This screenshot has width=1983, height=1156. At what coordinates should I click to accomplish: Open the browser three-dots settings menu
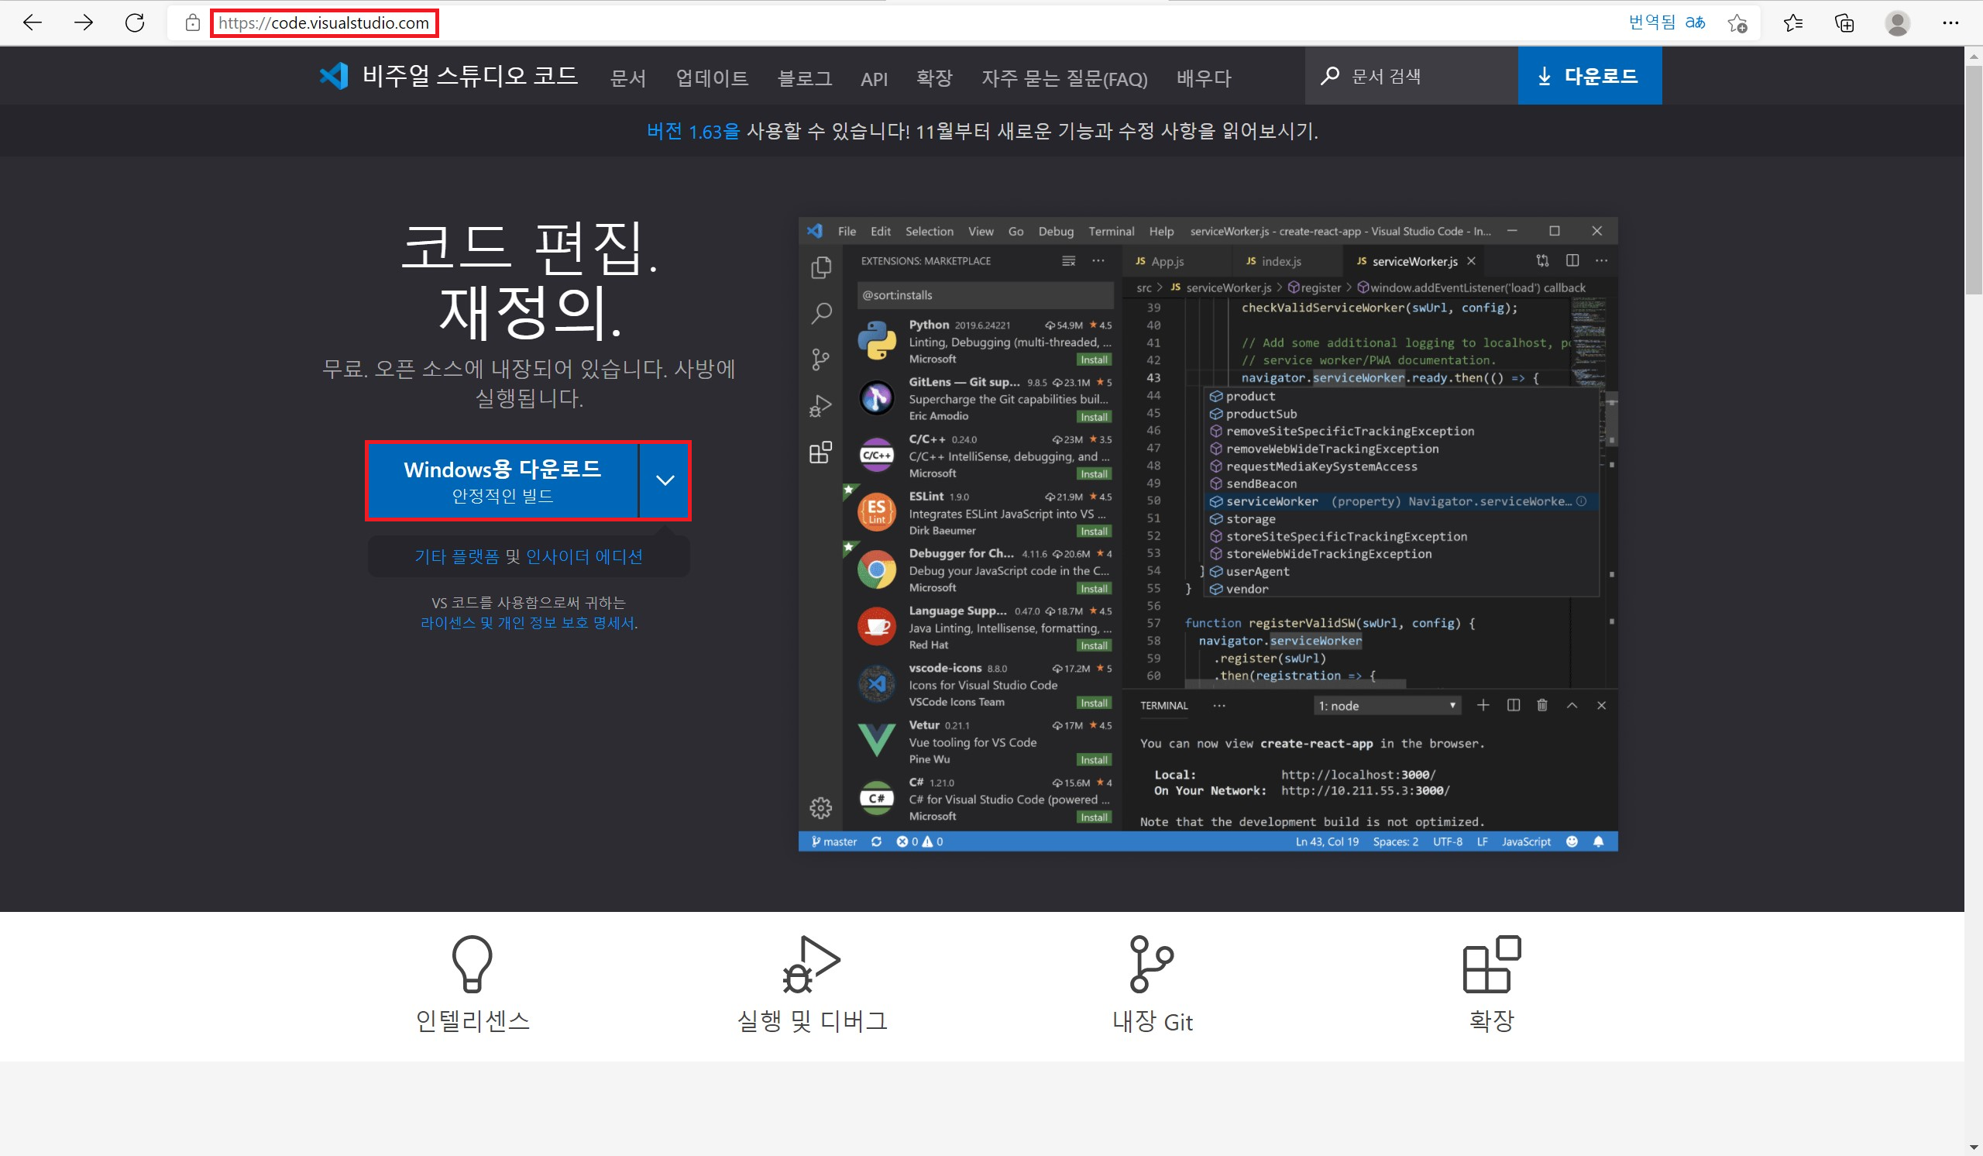click(x=1950, y=22)
